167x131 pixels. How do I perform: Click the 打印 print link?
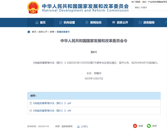[x=84, y=127]
